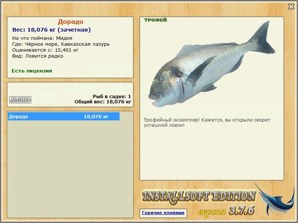Select the Дорадо row in the fish list
Viewport: 298px width, 223px height.
64,116
